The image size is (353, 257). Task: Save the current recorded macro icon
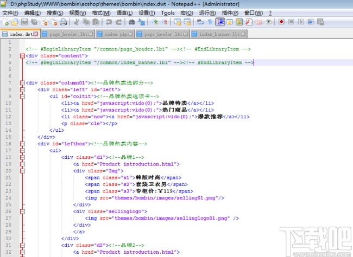320,22
